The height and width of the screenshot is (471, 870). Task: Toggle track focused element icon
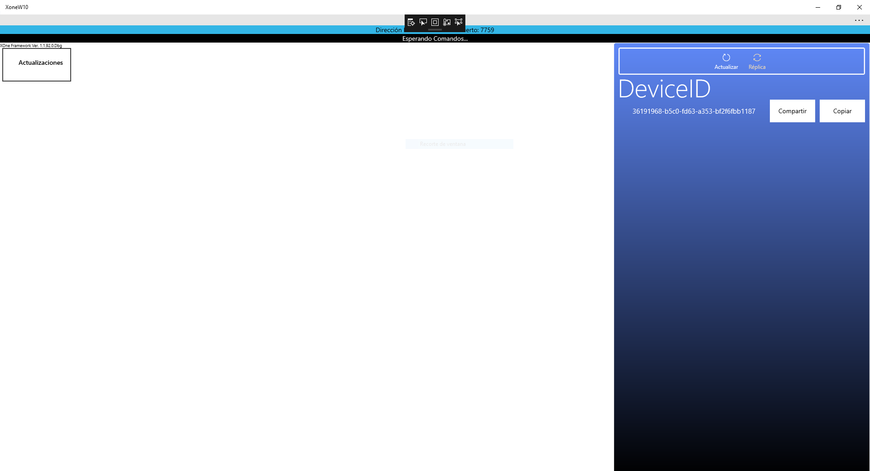459,22
